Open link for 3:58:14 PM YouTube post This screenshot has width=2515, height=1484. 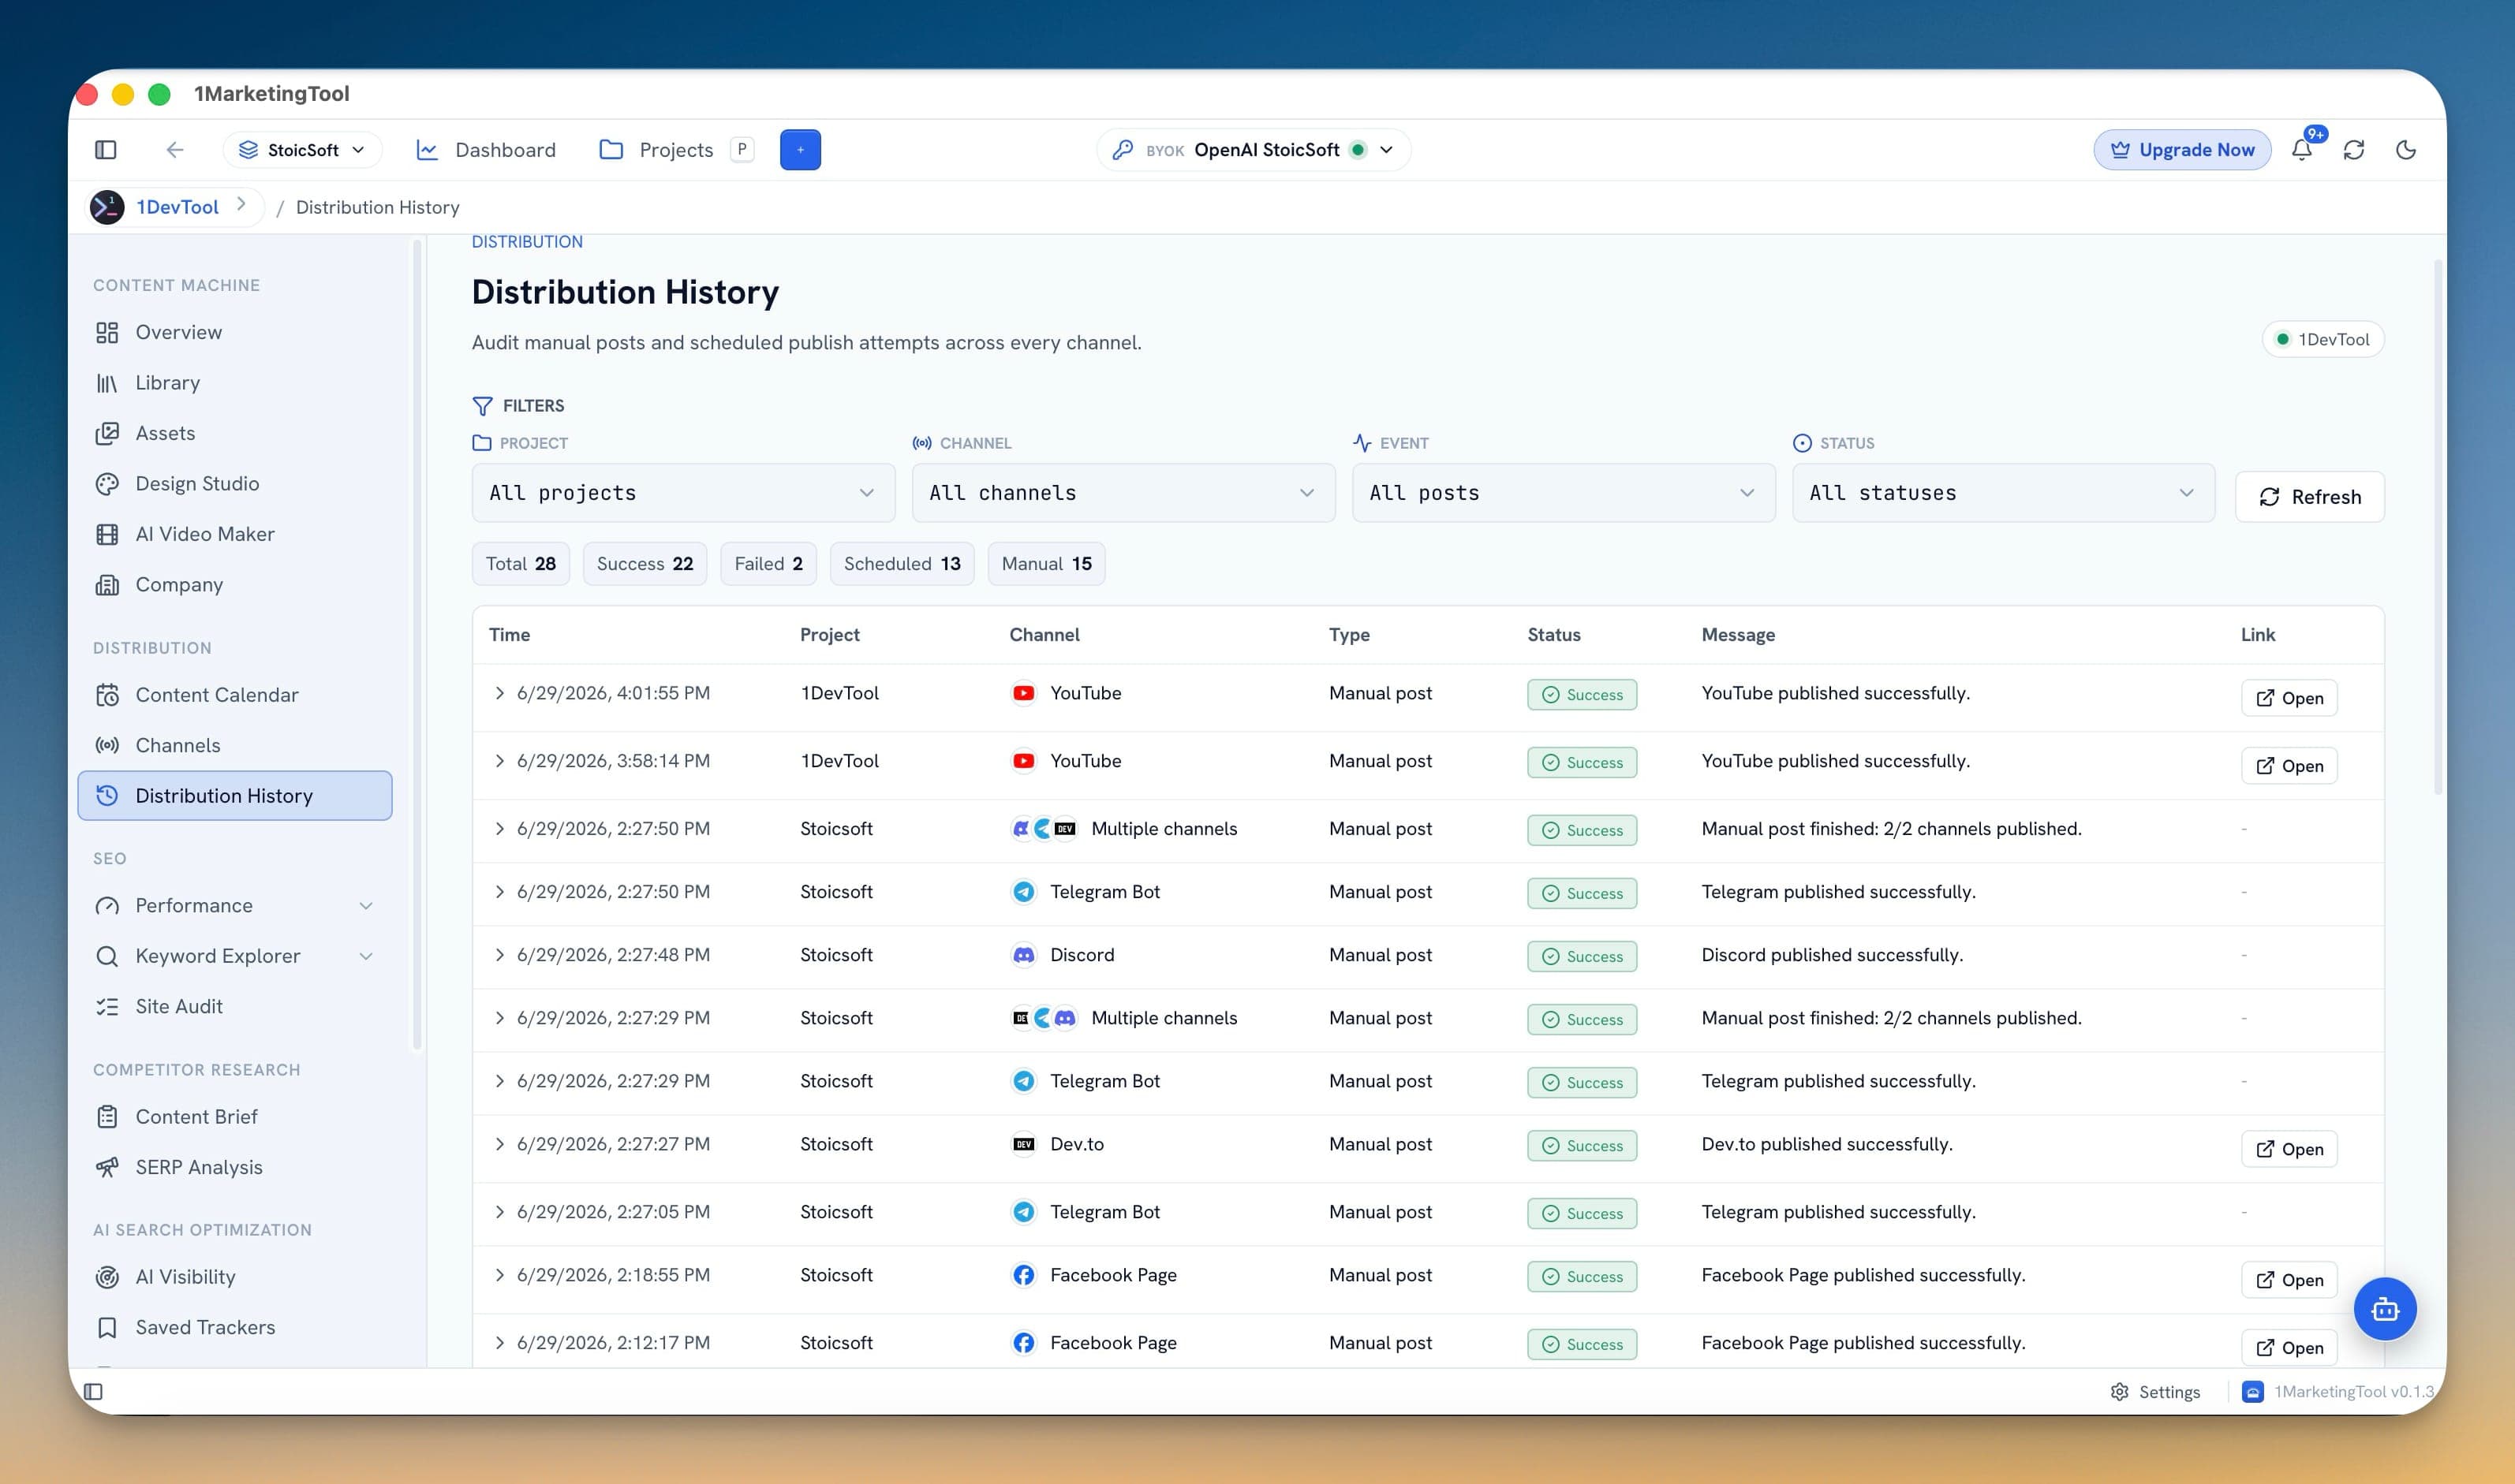2289,766
